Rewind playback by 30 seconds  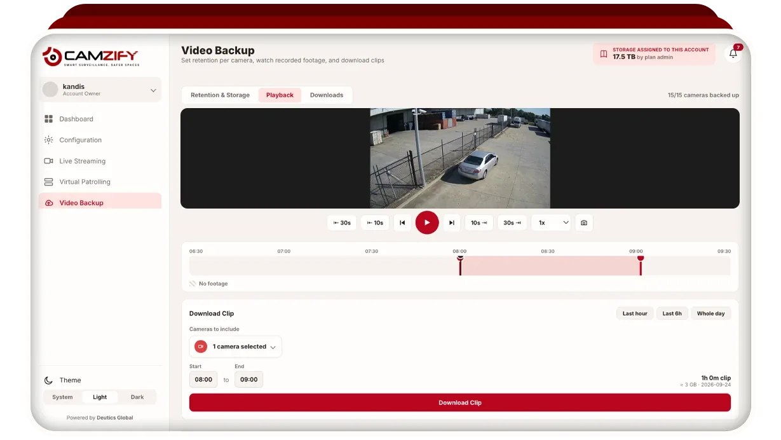click(x=342, y=223)
